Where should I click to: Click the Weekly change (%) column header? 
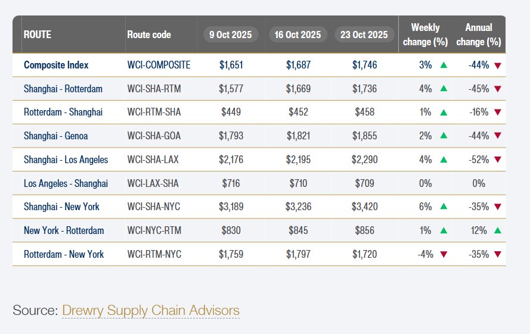click(425, 35)
